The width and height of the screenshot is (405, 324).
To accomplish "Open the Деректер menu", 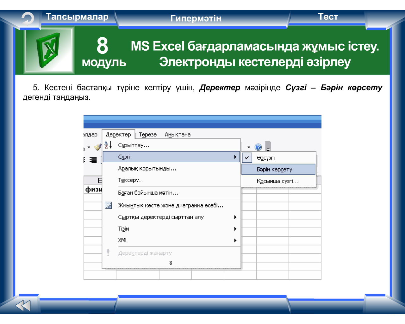I will pyautogui.click(x=118, y=134).
